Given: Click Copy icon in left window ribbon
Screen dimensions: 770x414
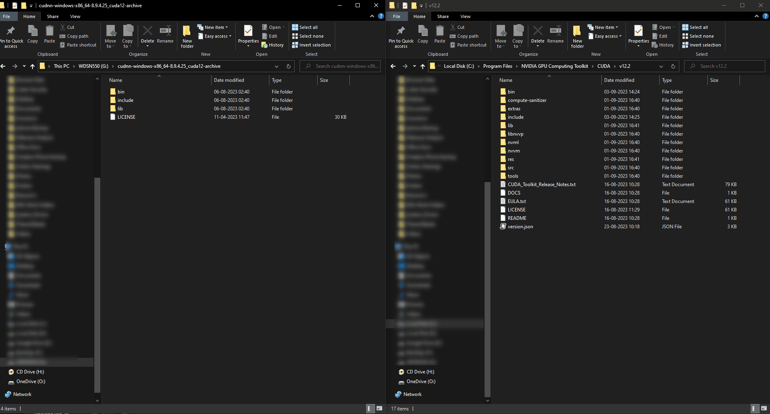Looking at the screenshot, I should (33, 34).
